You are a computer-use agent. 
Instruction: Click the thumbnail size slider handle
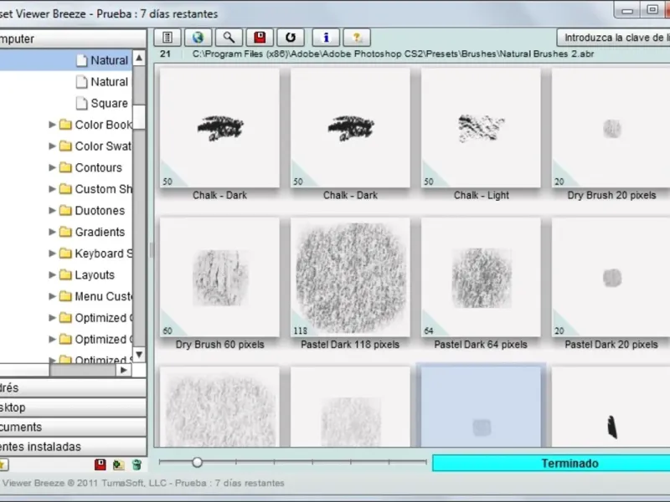(197, 462)
